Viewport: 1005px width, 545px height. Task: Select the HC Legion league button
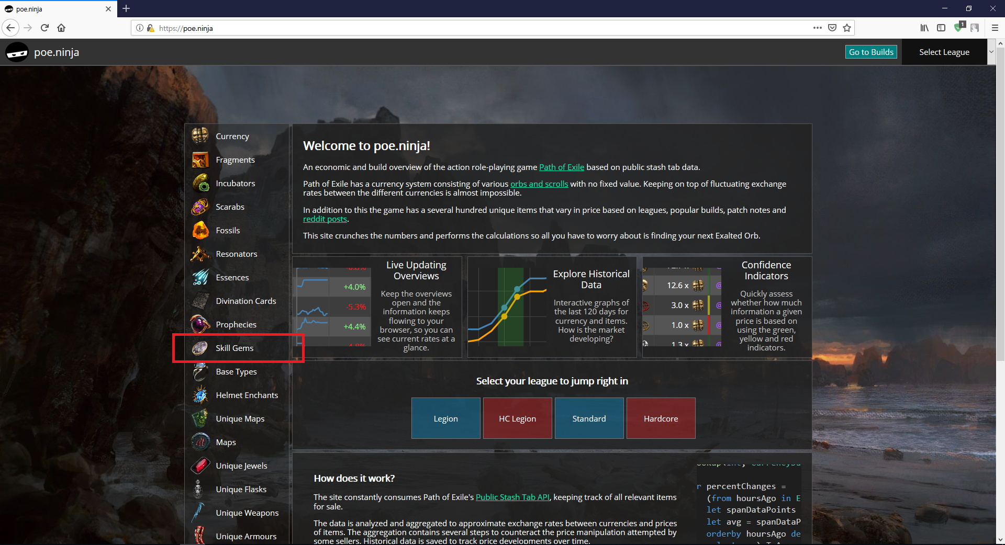pos(517,418)
